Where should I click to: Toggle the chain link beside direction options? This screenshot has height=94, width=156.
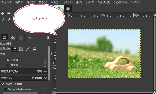[45, 62]
